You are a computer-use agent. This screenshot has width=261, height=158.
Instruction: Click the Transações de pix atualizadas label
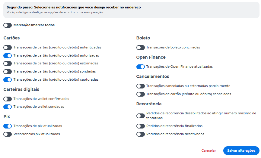[38, 126]
